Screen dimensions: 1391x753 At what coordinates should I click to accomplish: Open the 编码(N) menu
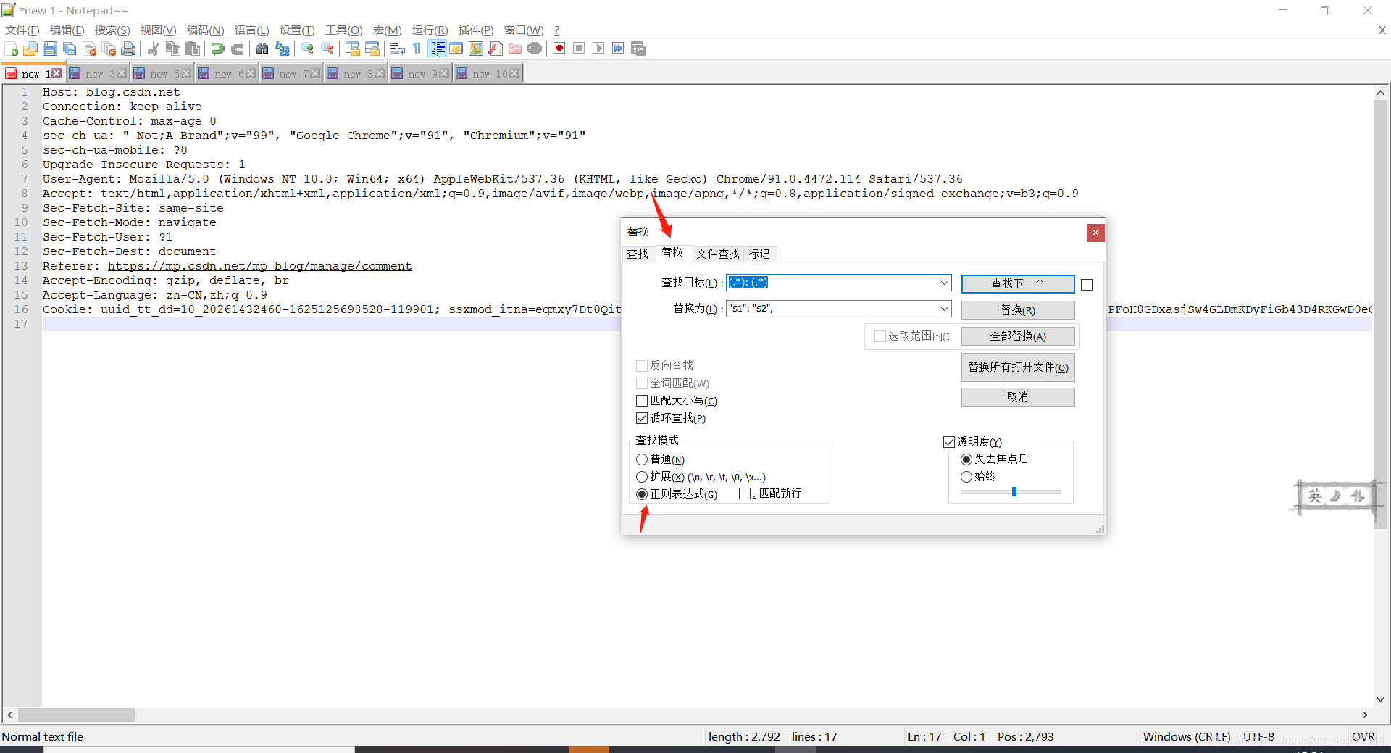(205, 30)
